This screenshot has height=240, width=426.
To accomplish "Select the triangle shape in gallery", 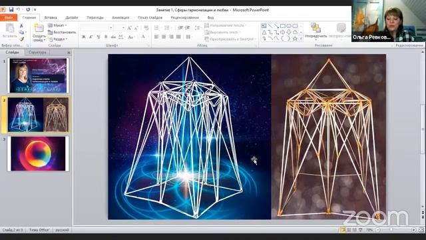I will coord(264,33).
